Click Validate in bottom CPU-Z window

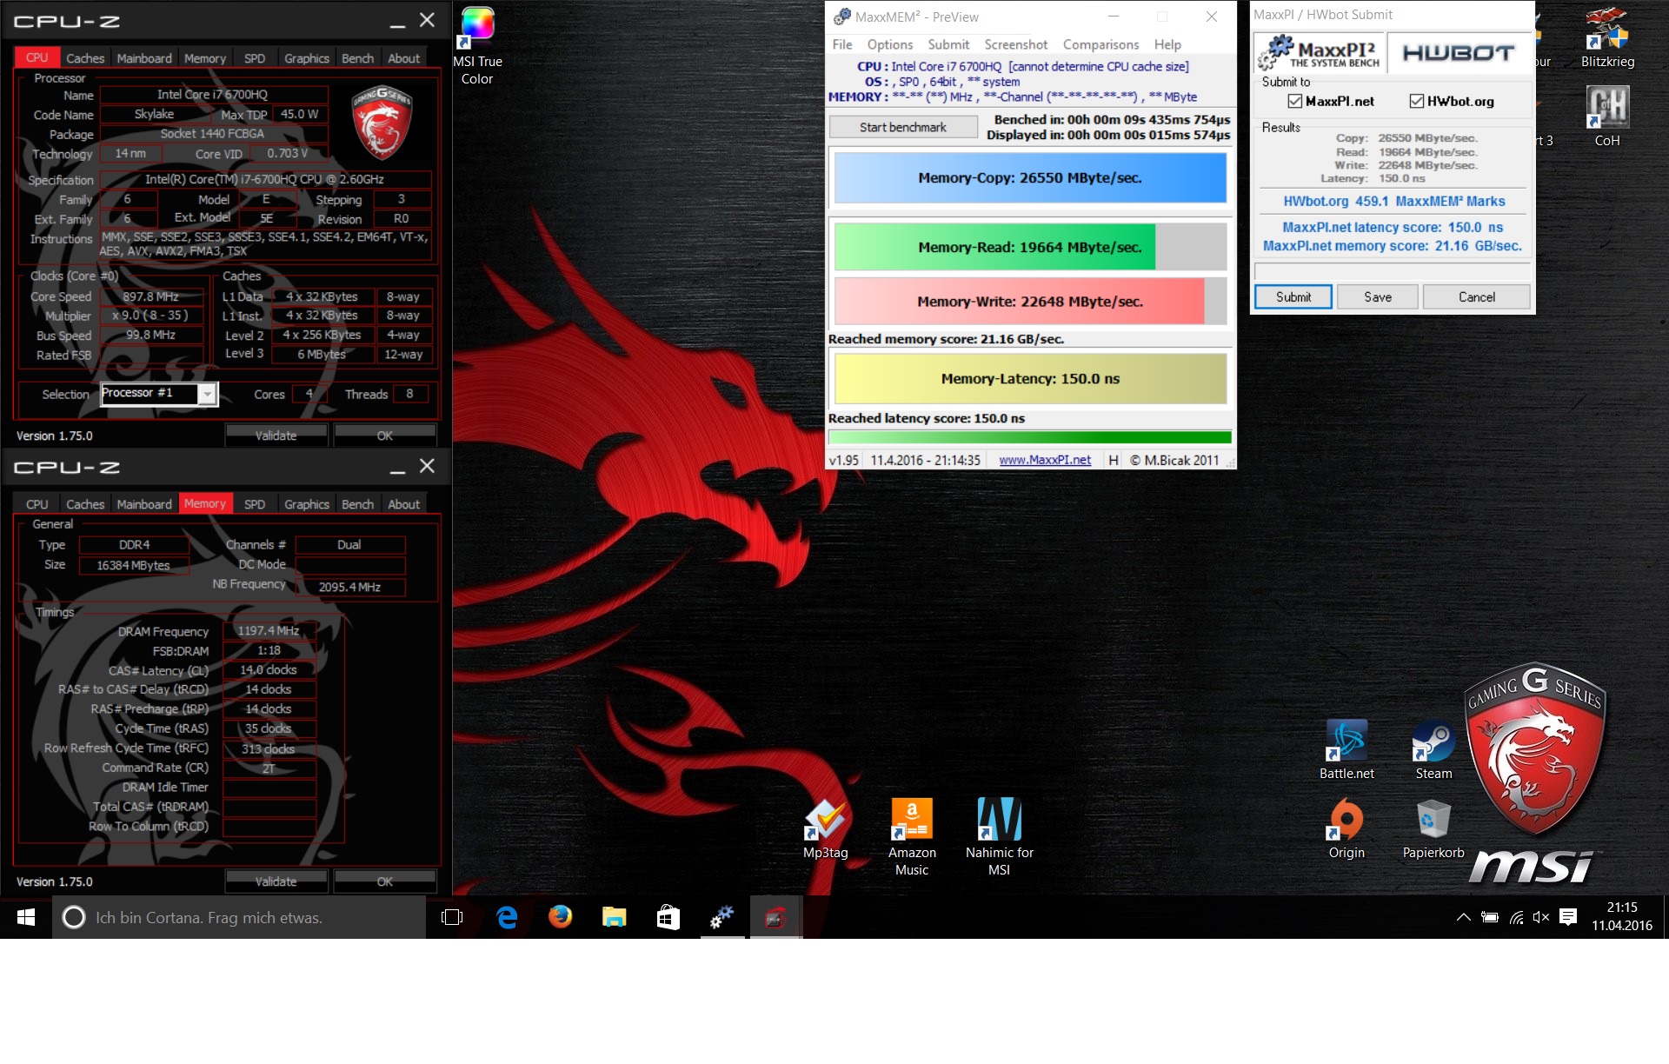click(276, 881)
